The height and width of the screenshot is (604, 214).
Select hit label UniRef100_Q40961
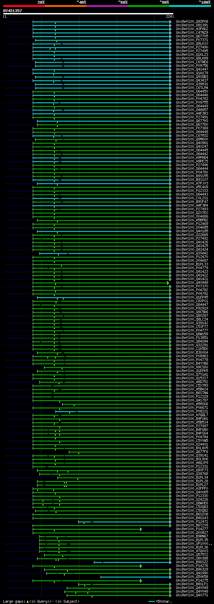(x=192, y=143)
